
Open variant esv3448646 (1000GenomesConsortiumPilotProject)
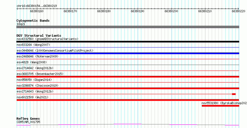coord(55,51)
